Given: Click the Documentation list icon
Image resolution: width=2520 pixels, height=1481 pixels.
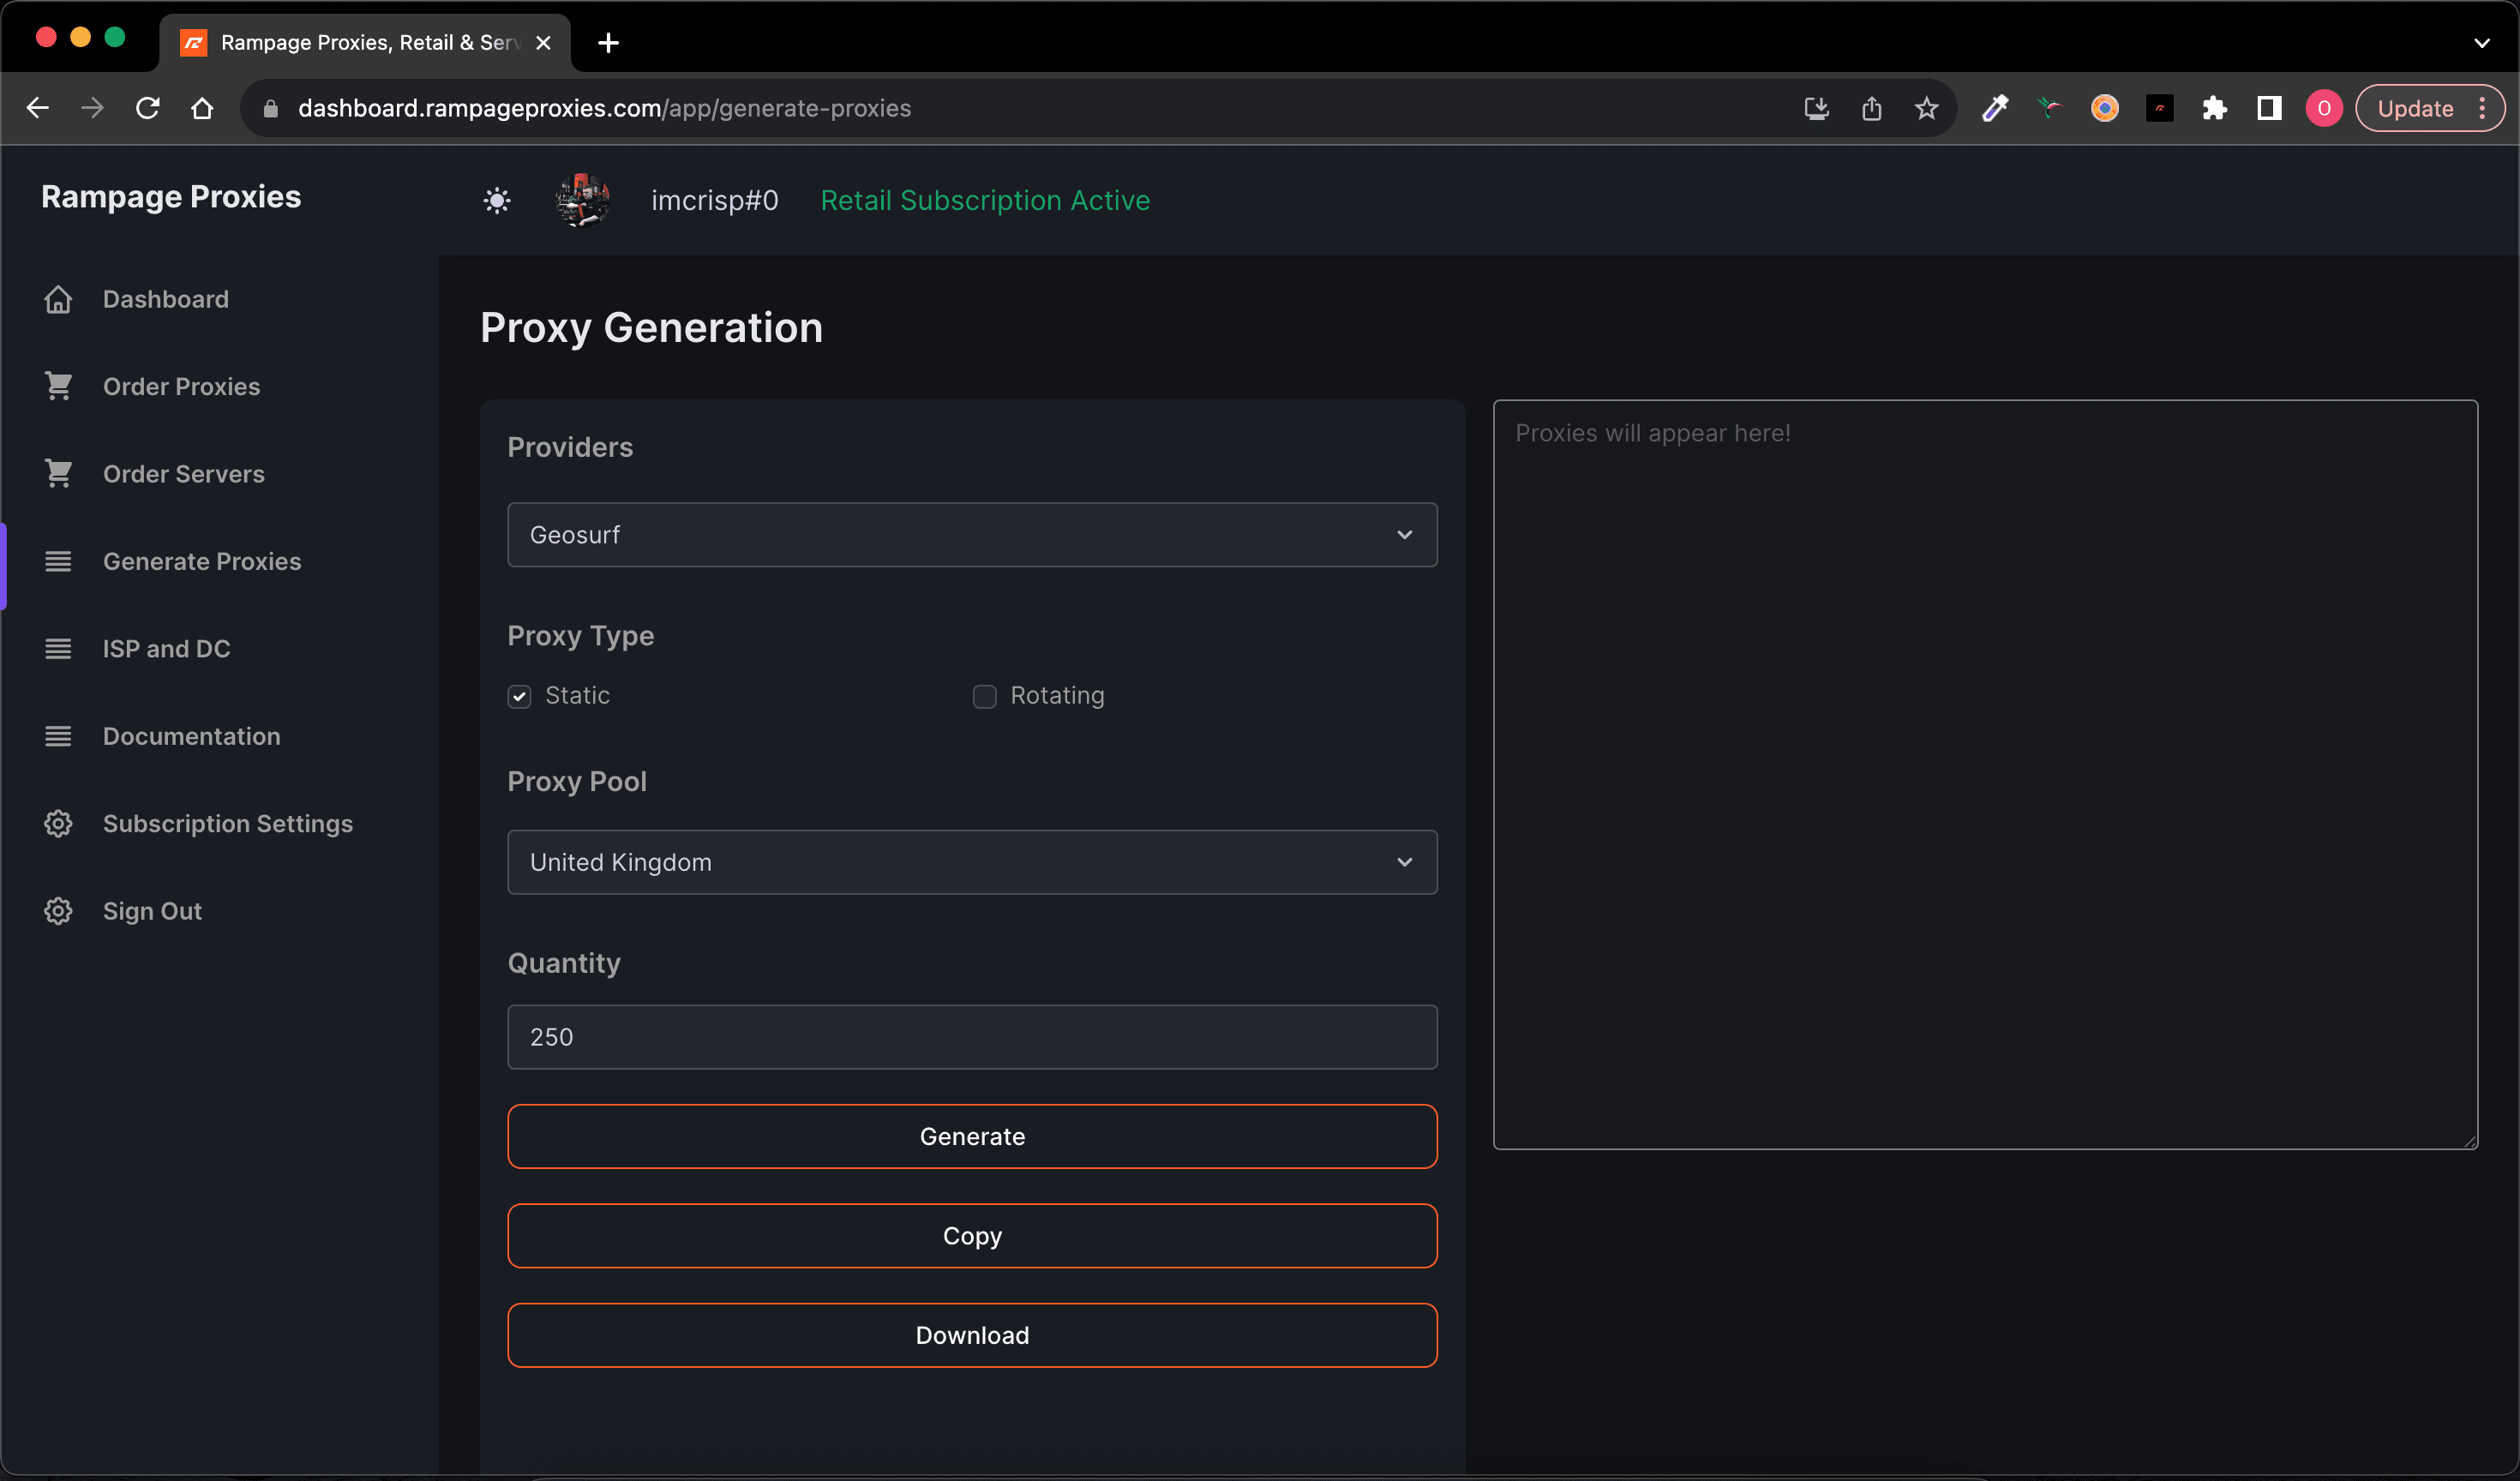Looking at the screenshot, I should (x=58, y=736).
